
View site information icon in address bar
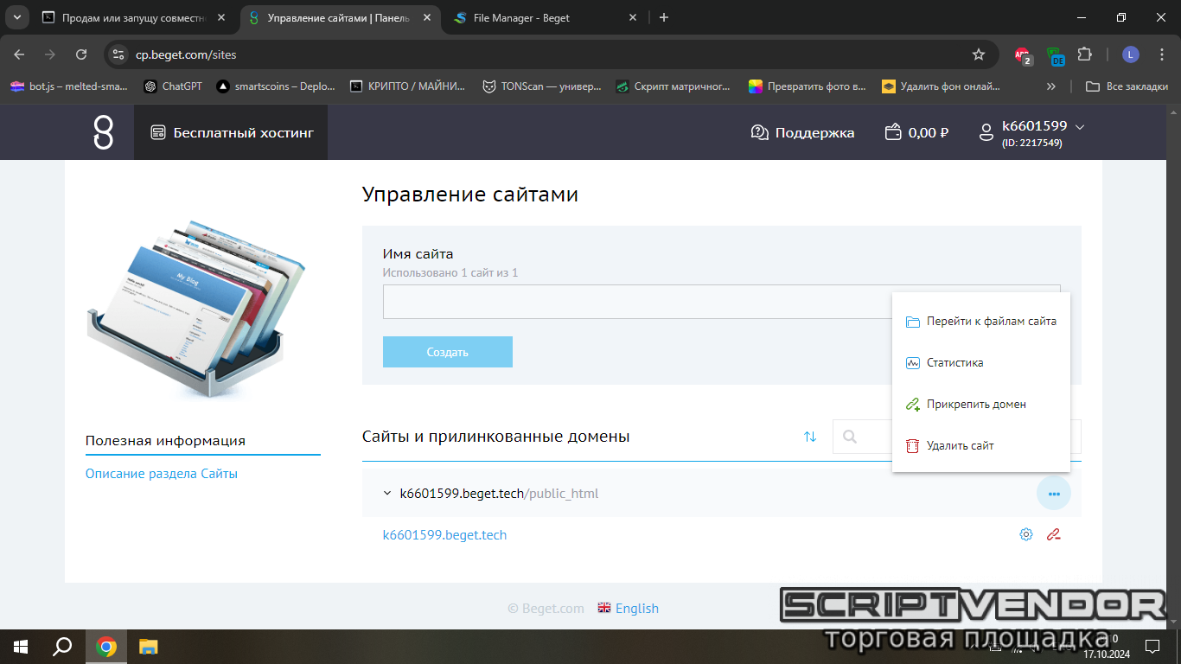click(119, 54)
